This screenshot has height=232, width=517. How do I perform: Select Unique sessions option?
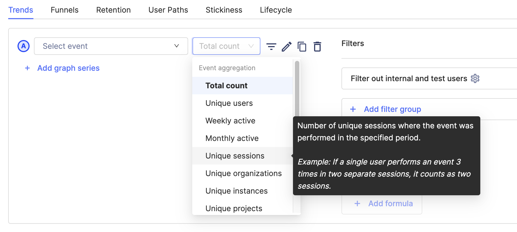tap(235, 156)
